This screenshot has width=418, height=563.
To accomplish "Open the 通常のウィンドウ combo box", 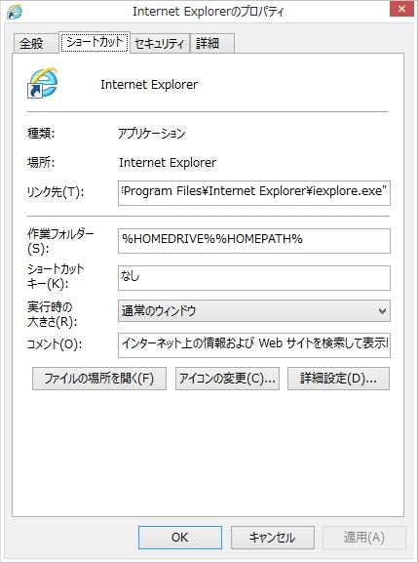I will coord(253,311).
